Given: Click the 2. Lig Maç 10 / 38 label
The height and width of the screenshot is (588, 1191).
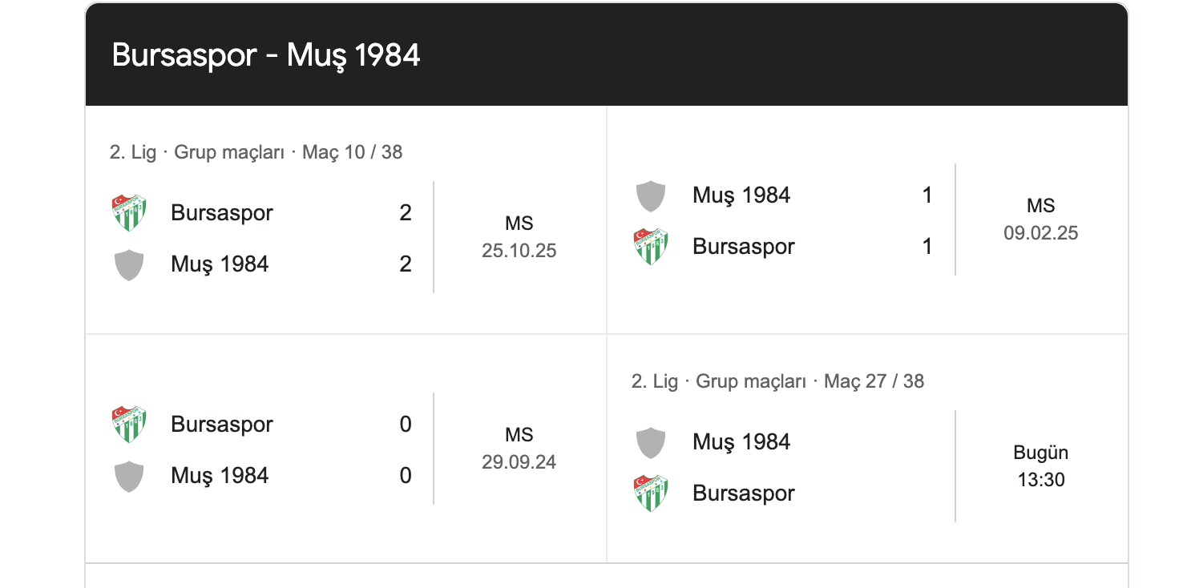Looking at the screenshot, I should pos(256,152).
